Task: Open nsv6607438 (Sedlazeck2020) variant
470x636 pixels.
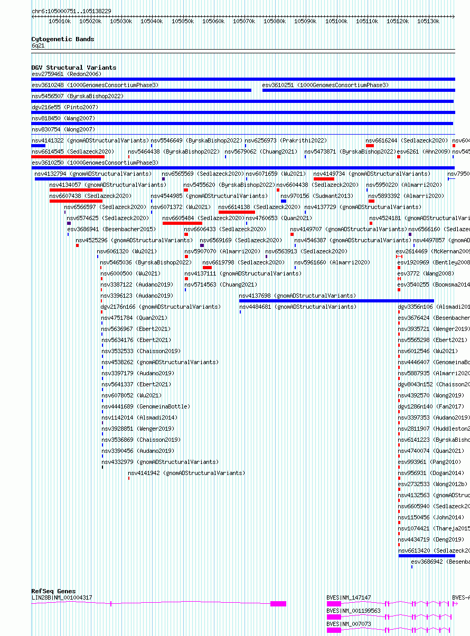Action: point(90,196)
